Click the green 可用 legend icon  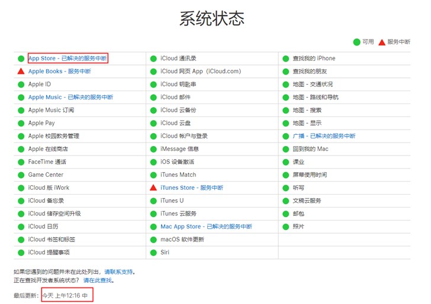357,42
